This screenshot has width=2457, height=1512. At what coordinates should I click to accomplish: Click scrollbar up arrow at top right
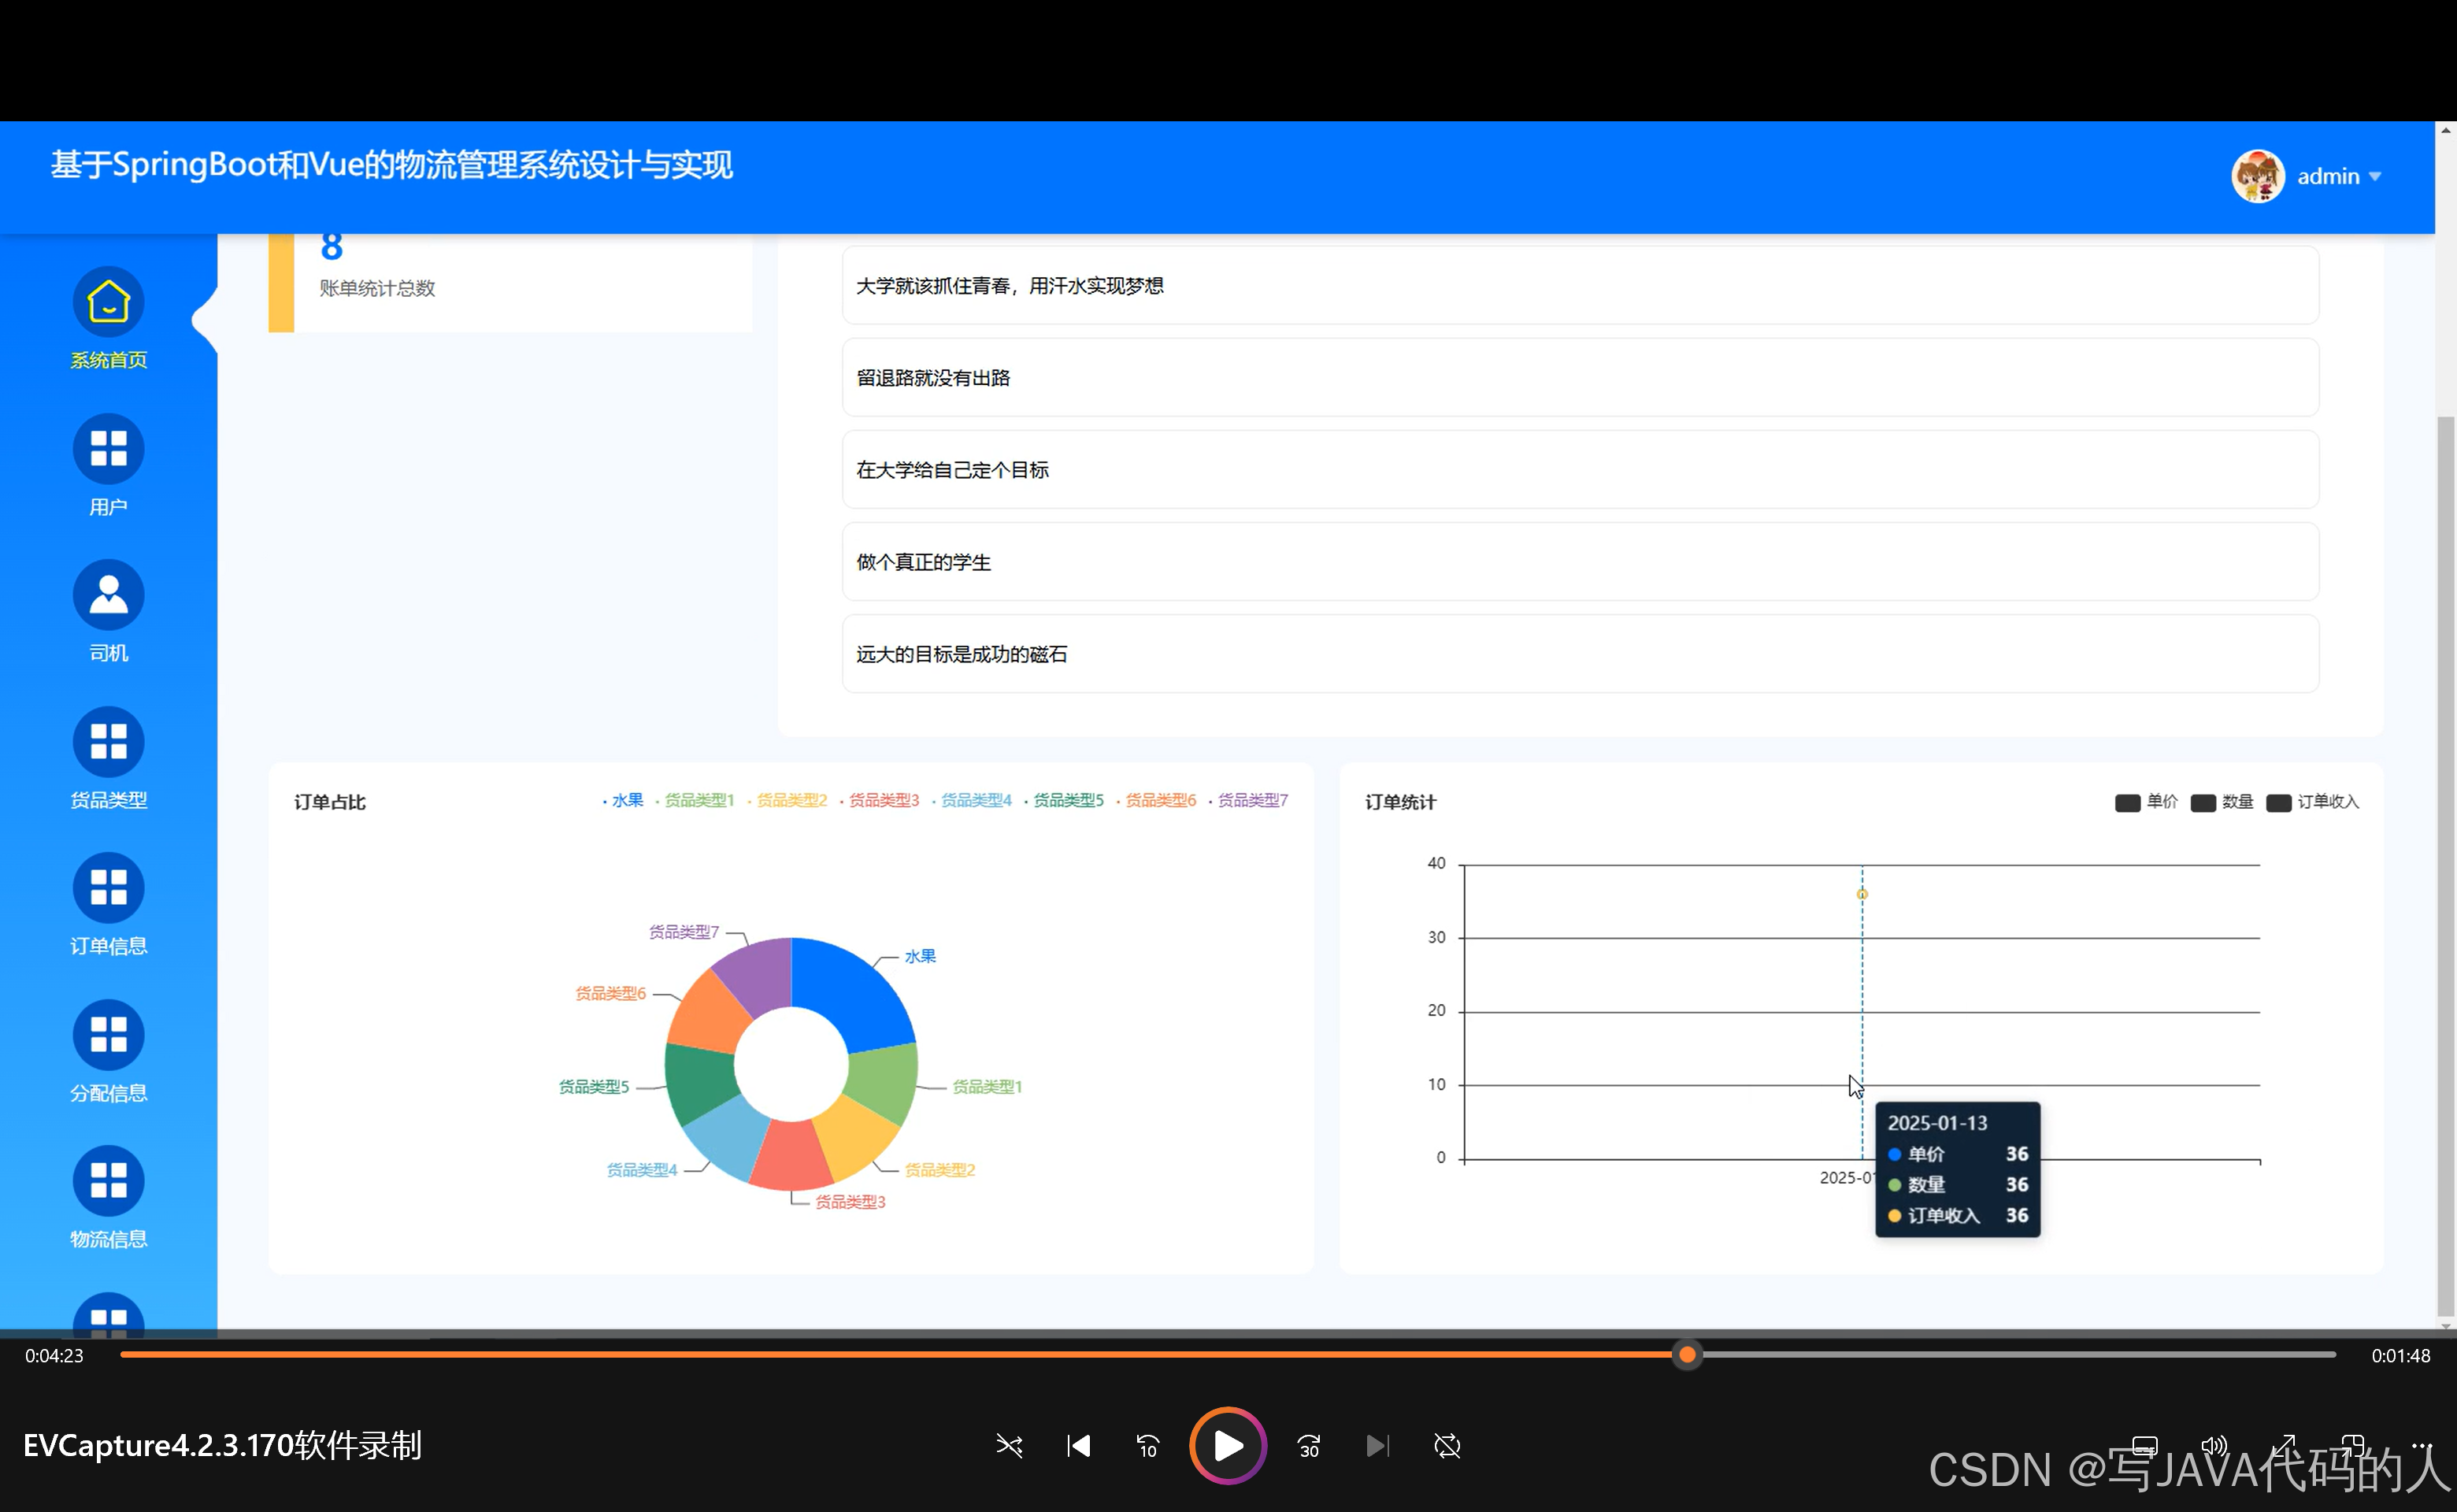[x=2446, y=130]
